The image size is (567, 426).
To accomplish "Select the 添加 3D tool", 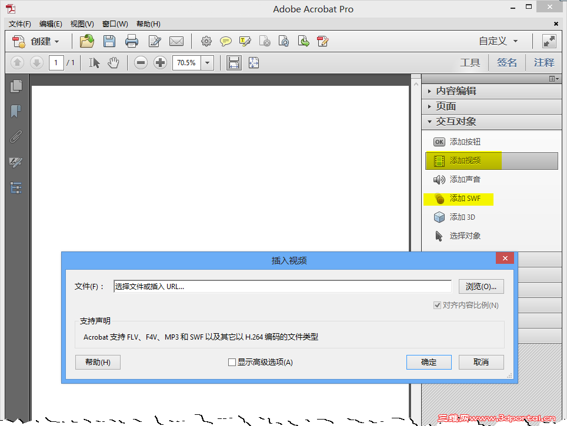I will pyautogui.click(x=455, y=217).
